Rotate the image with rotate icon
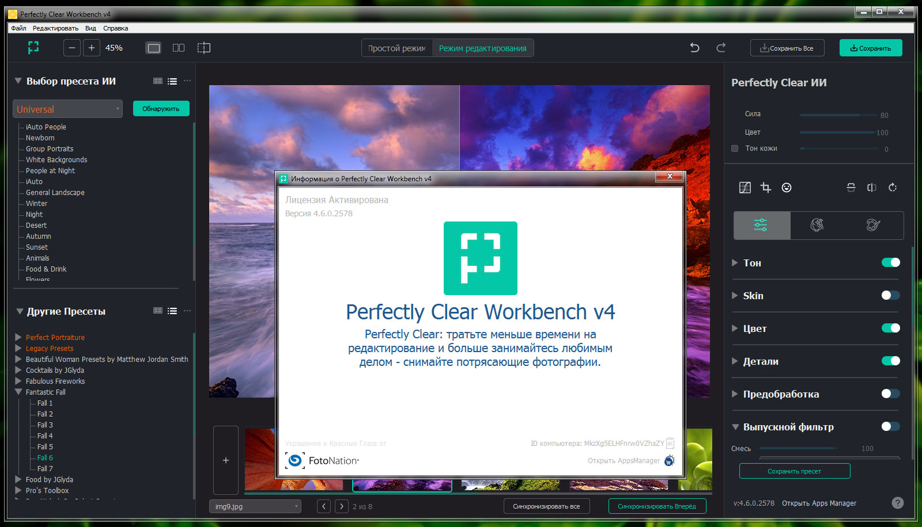922x527 pixels. coord(893,188)
